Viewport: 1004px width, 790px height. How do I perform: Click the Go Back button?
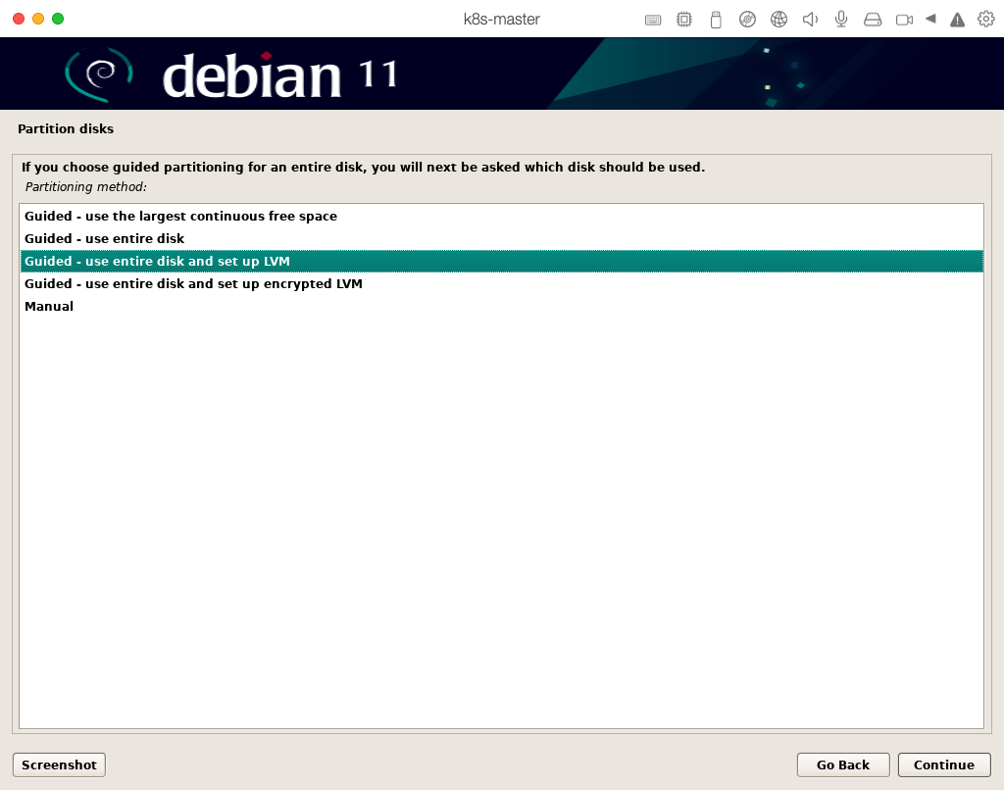click(x=843, y=765)
